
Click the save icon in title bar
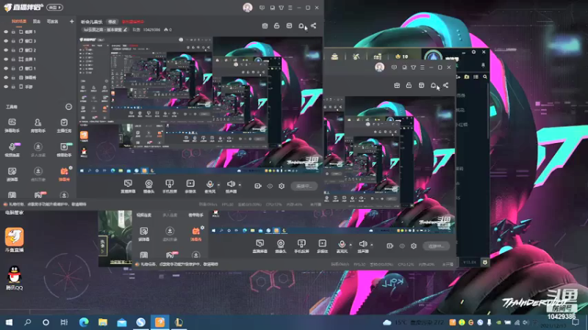pos(272,7)
